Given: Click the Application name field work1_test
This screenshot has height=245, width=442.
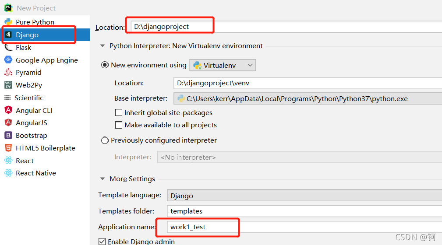Looking at the screenshot, I should pyautogui.click(x=304, y=227).
